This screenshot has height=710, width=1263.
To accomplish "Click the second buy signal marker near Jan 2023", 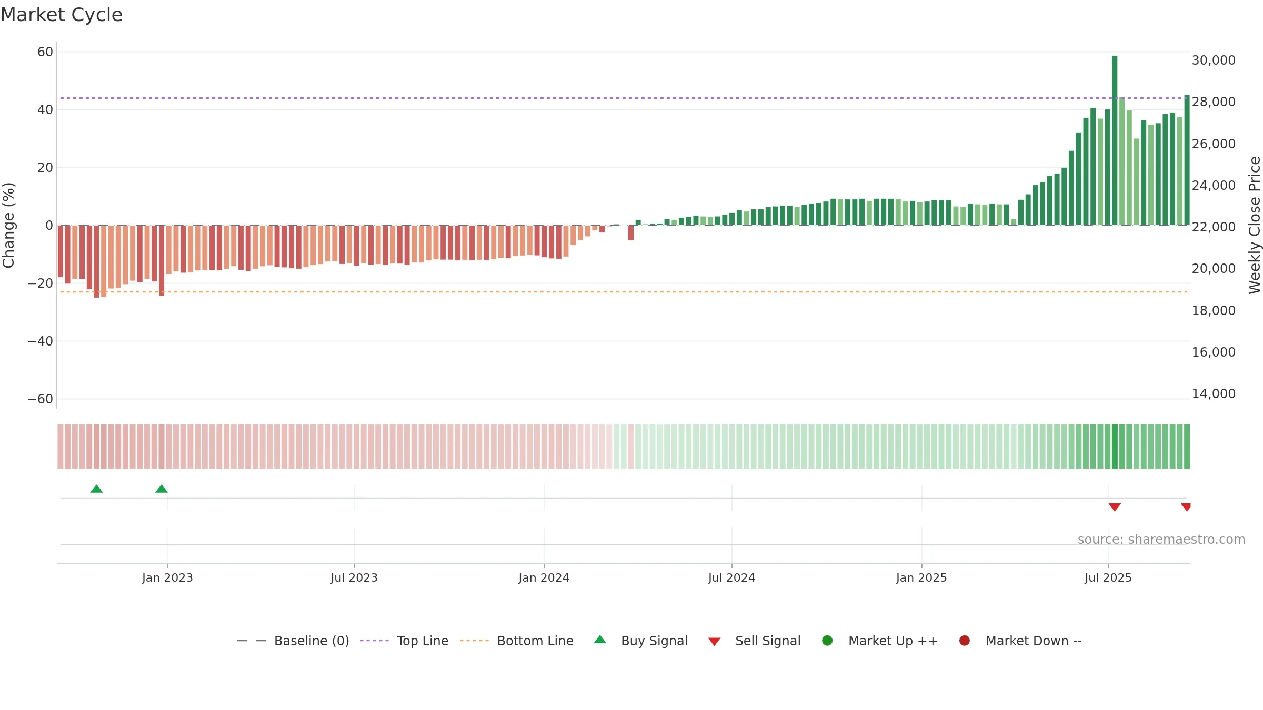I will point(162,489).
